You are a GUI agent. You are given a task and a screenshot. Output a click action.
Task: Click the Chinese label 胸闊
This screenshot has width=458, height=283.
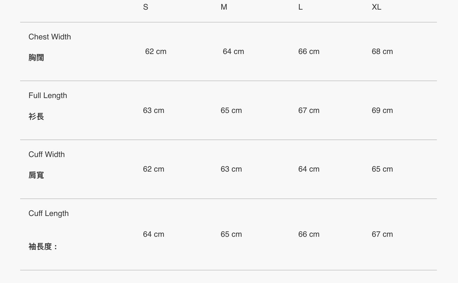(x=36, y=58)
